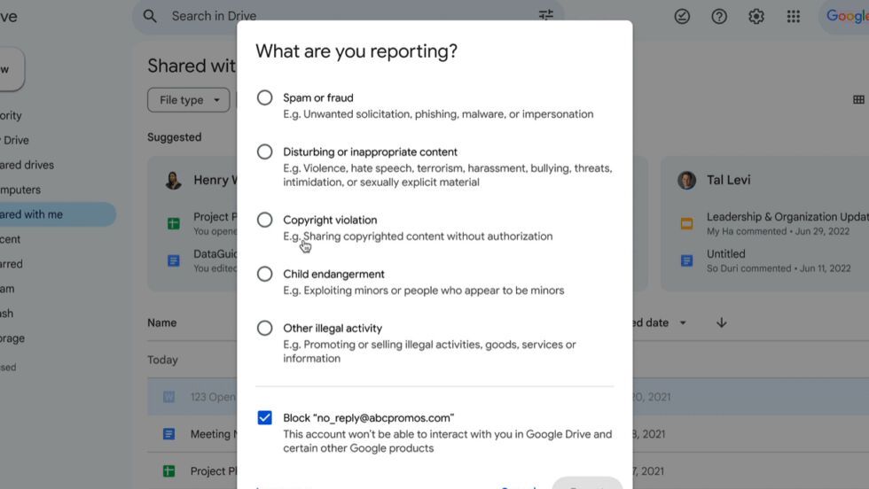Click the Name column header

pos(161,322)
